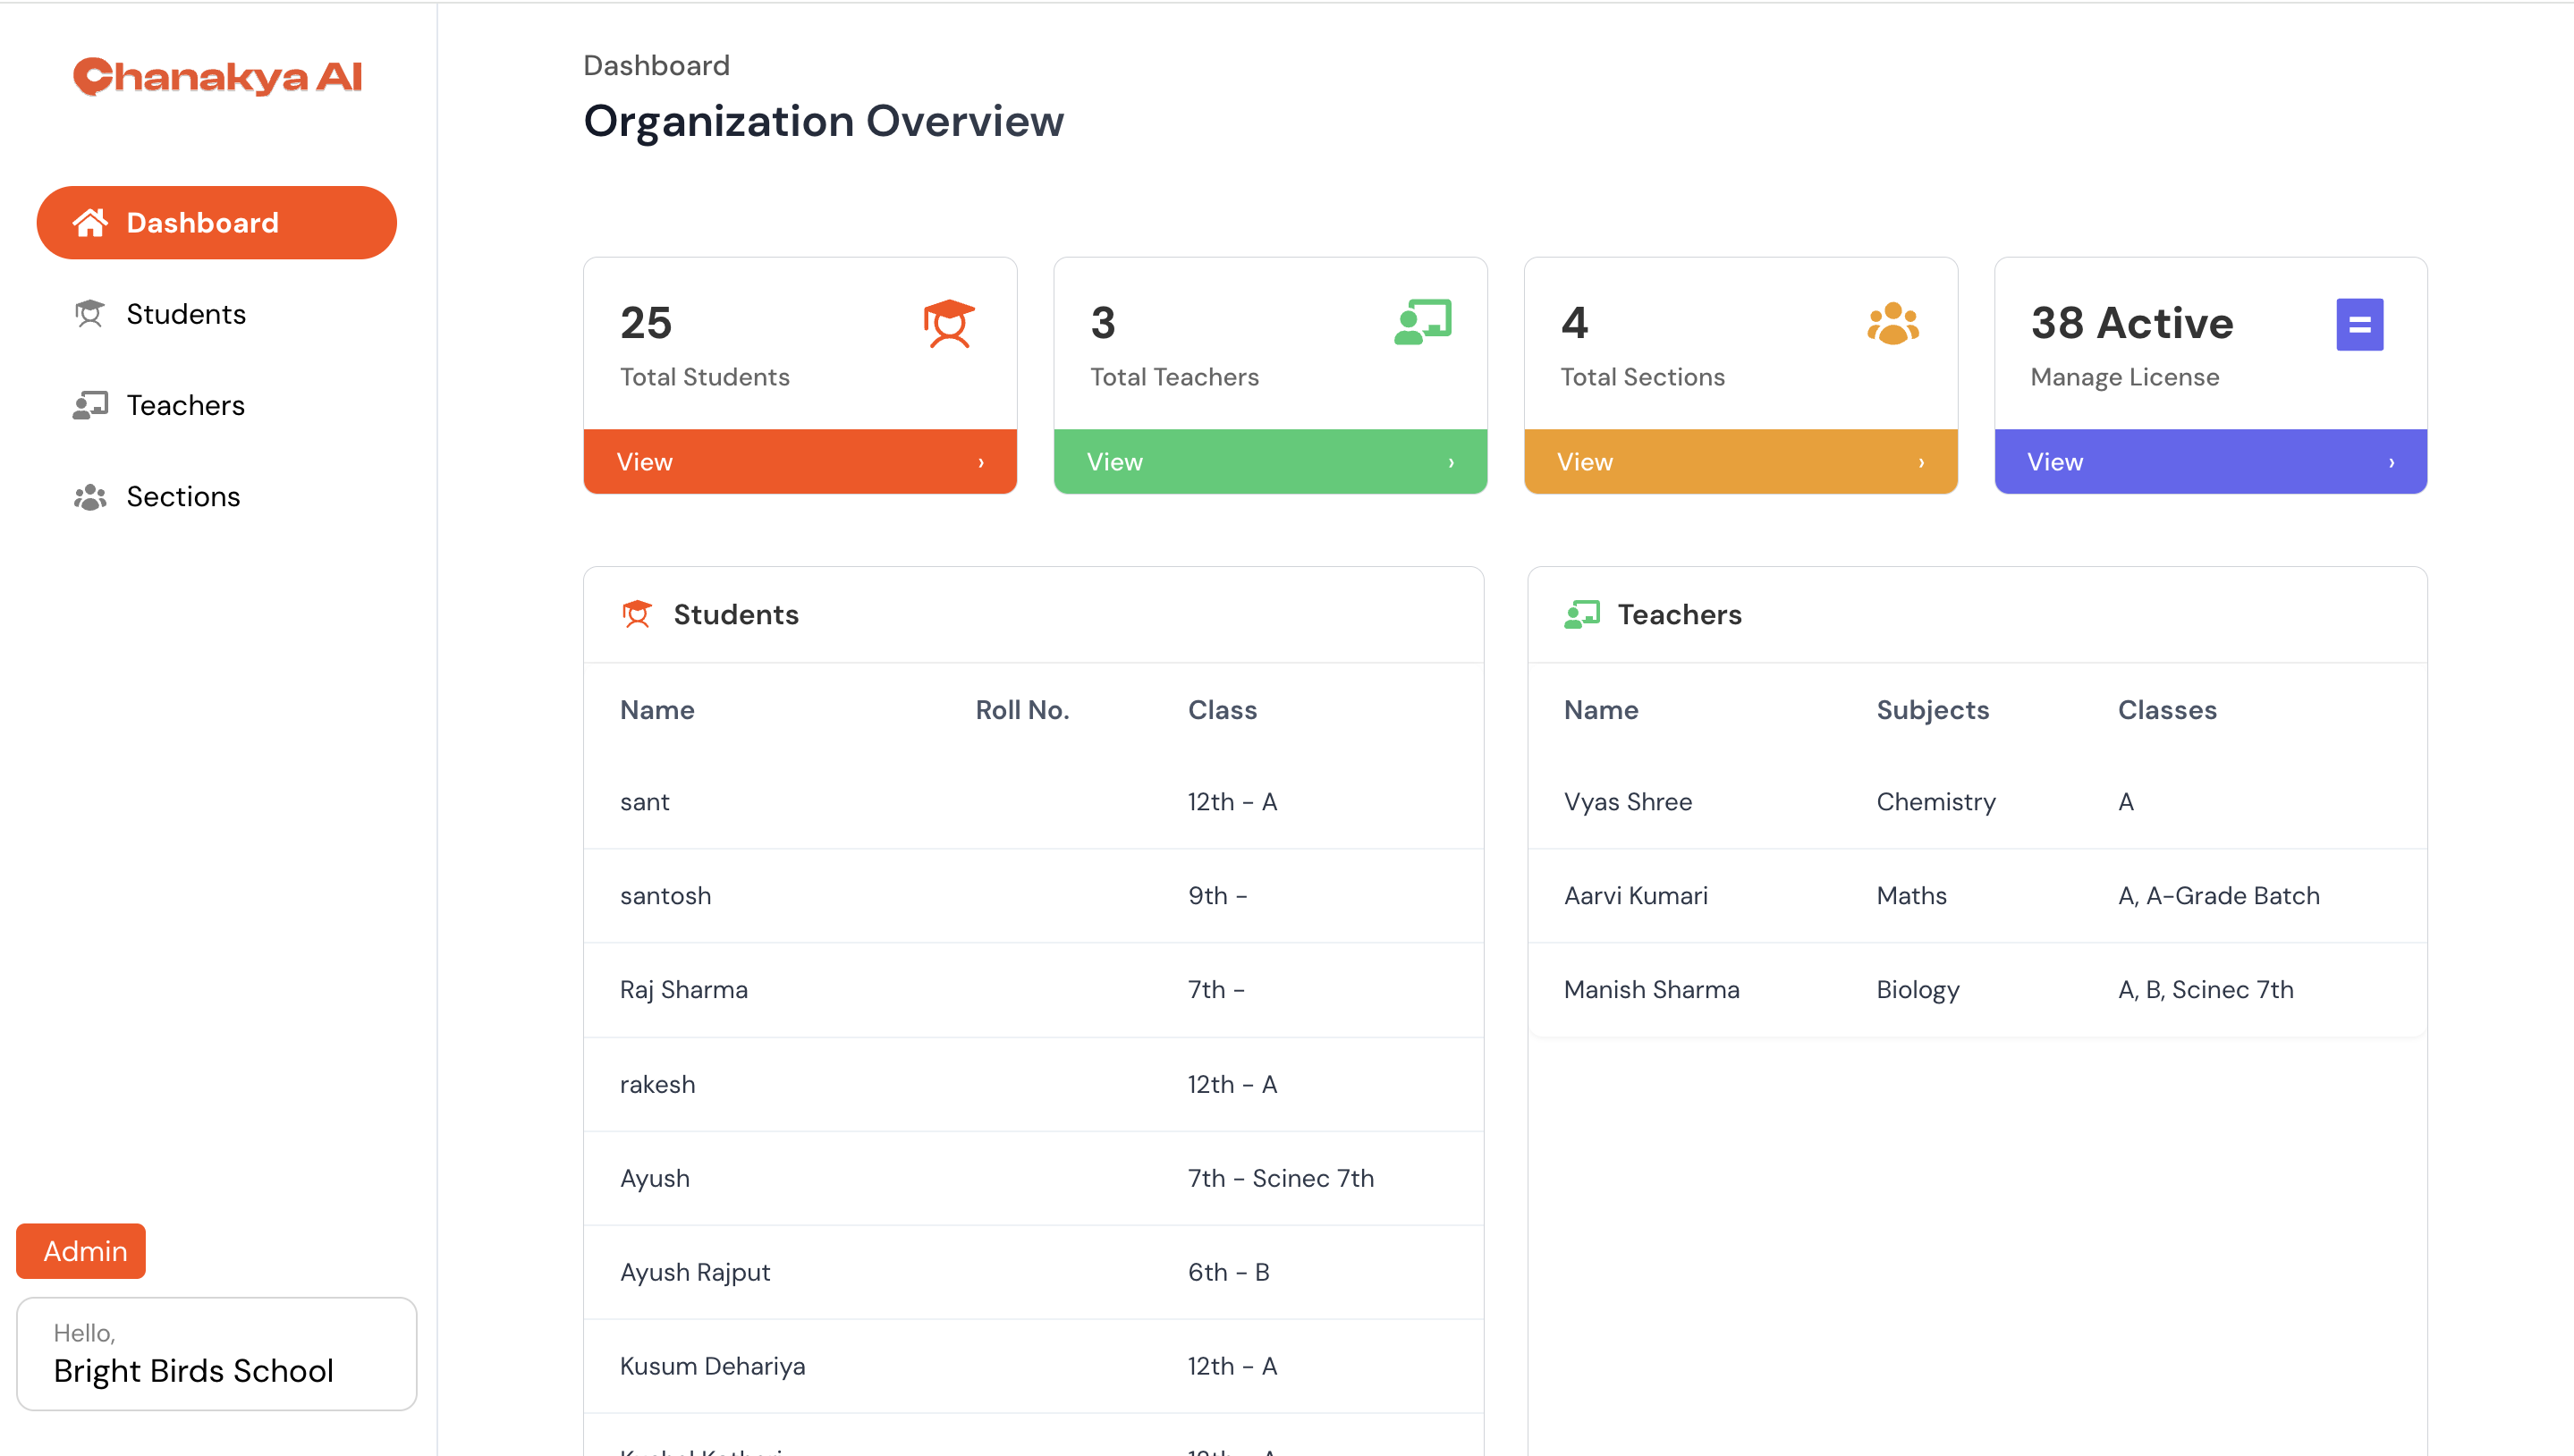Select teacher row 'Aarvi Kumari'
The image size is (2574, 1456).
[x=1977, y=896]
